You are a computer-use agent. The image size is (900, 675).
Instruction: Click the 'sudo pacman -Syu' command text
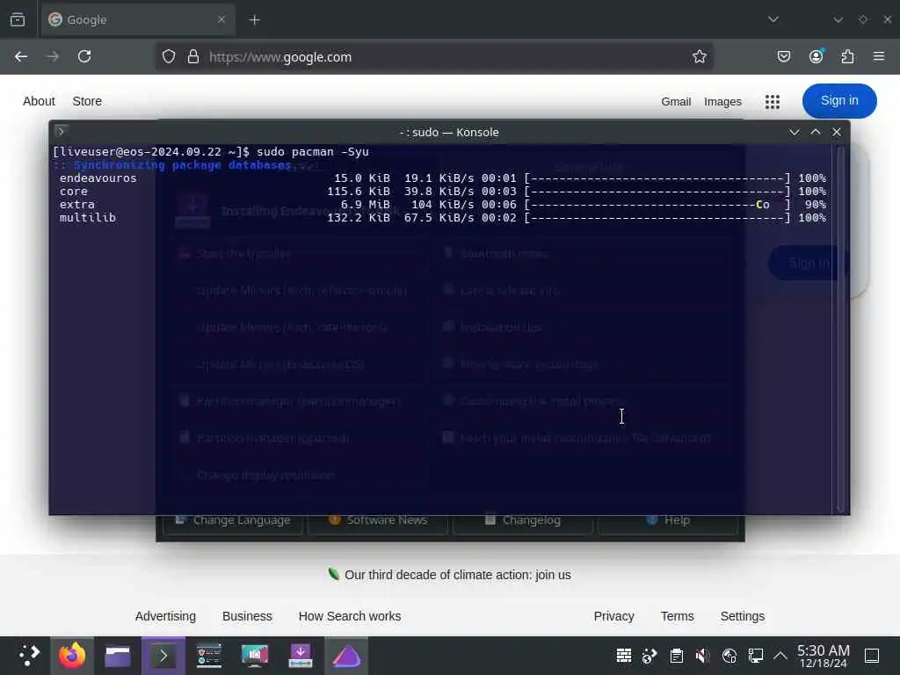(312, 151)
